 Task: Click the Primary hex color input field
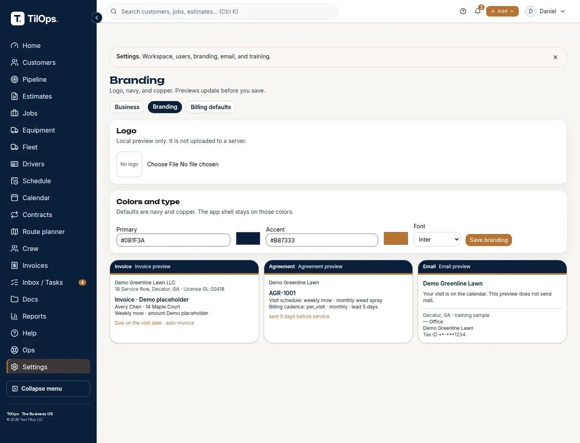173,240
